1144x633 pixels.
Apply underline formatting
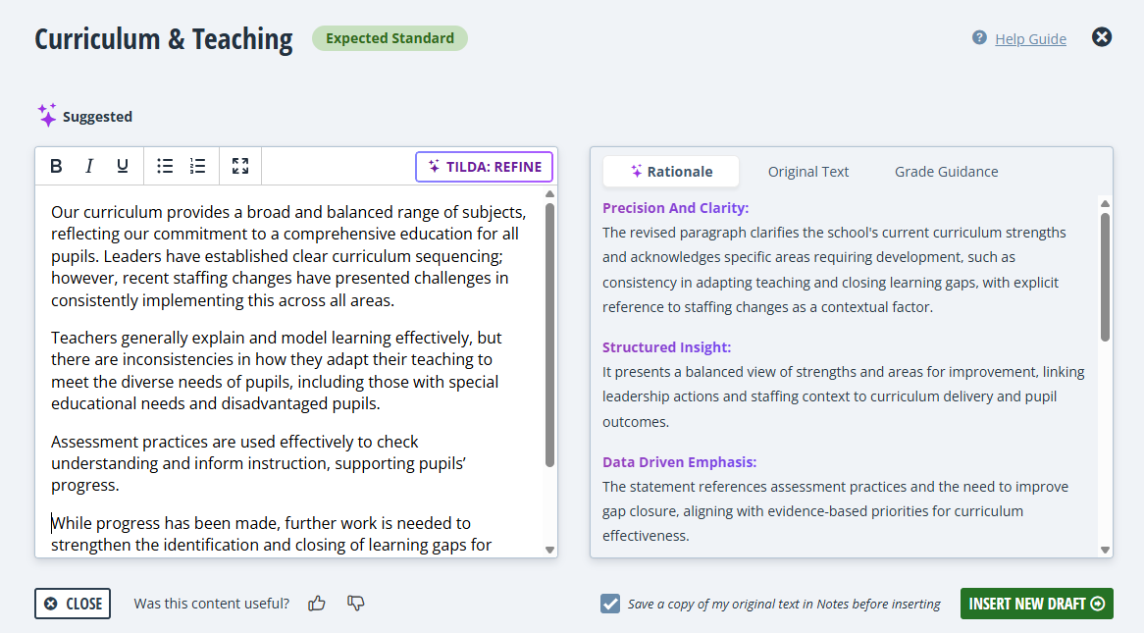(x=122, y=165)
